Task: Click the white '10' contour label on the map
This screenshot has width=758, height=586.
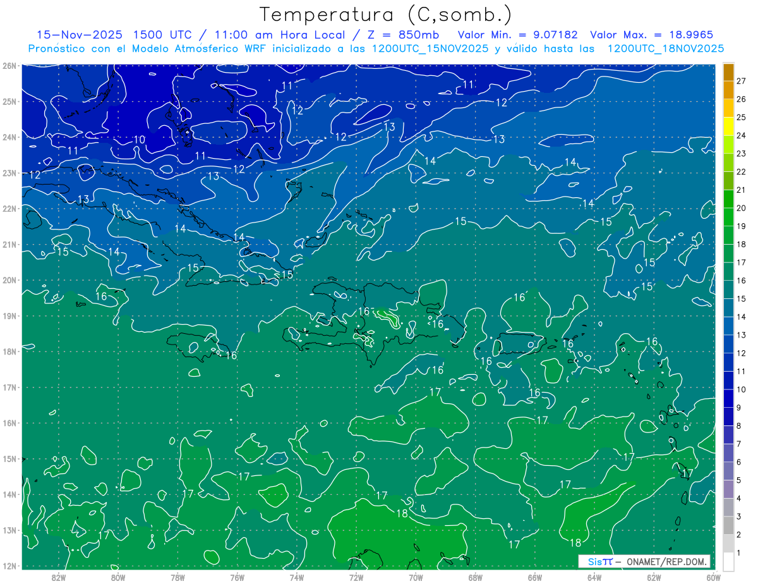Action: click(140, 140)
